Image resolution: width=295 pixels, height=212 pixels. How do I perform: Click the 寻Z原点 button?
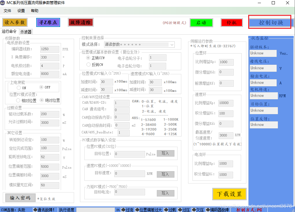click(48, 23)
